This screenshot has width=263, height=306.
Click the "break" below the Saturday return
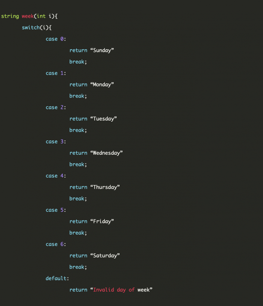77,267
